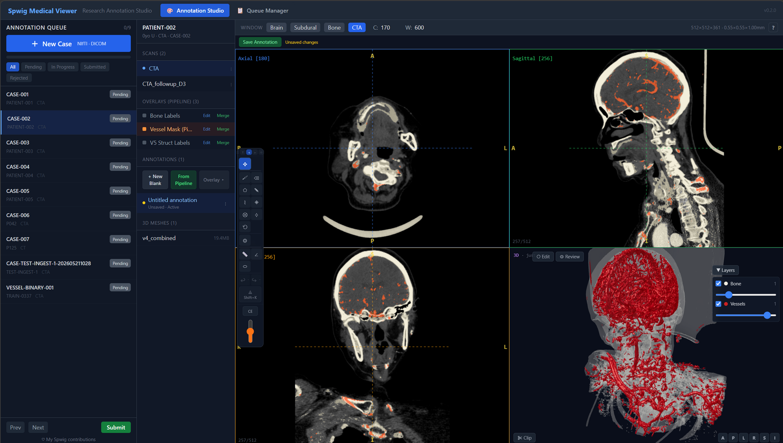Screen dimensions: 783x443
Task: Click From Pipeline annotation button
Action: pos(184,180)
